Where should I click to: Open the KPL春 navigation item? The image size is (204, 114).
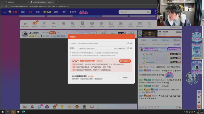coord(47,12)
